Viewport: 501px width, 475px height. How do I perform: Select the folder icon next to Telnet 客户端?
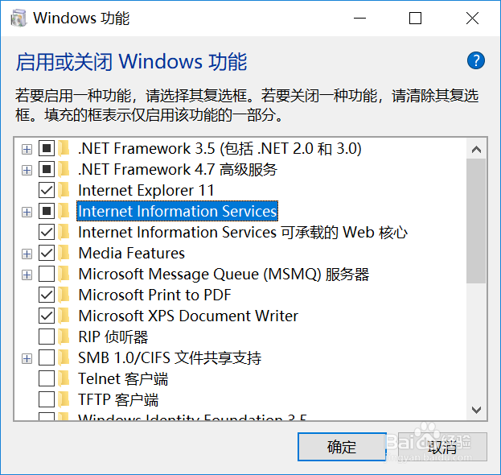[64, 378]
